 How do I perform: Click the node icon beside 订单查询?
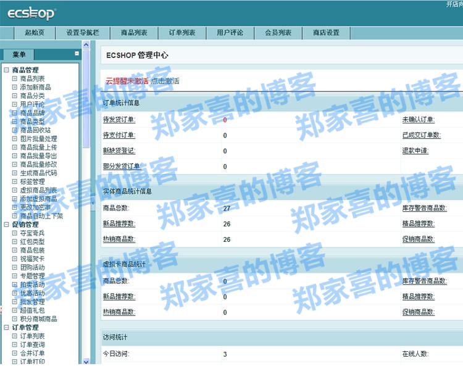[x=14, y=344]
